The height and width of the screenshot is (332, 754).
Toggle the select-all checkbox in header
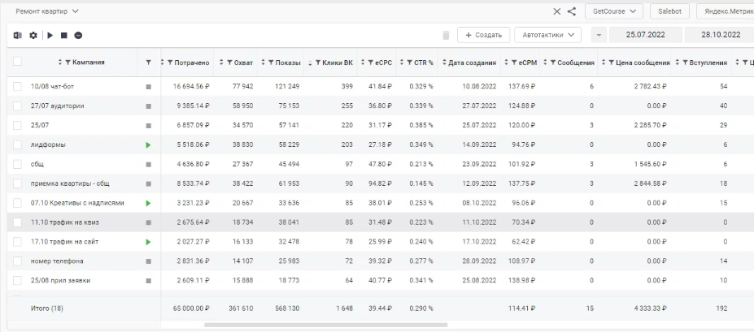pyautogui.click(x=17, y=62)
